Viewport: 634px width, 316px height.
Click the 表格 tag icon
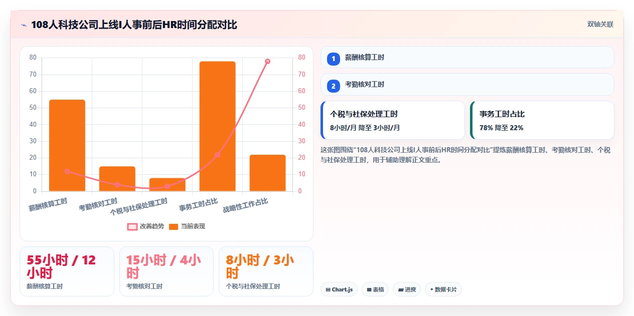click(369, 289)
